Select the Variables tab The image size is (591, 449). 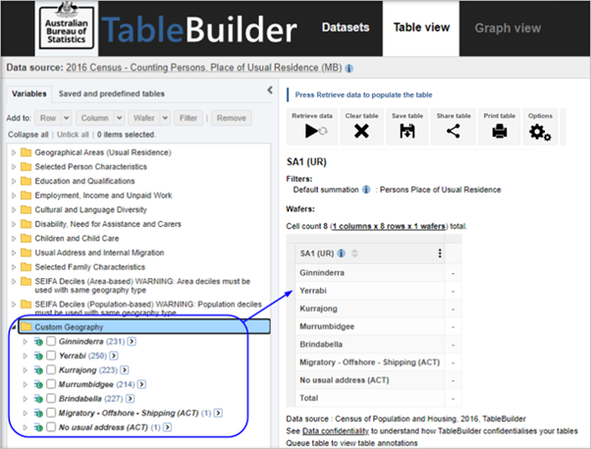29,93
